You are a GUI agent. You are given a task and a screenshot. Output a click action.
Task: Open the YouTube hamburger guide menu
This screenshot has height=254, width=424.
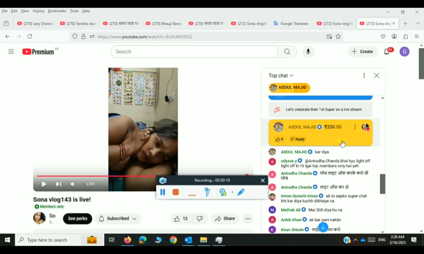click(x=11, y=52)
